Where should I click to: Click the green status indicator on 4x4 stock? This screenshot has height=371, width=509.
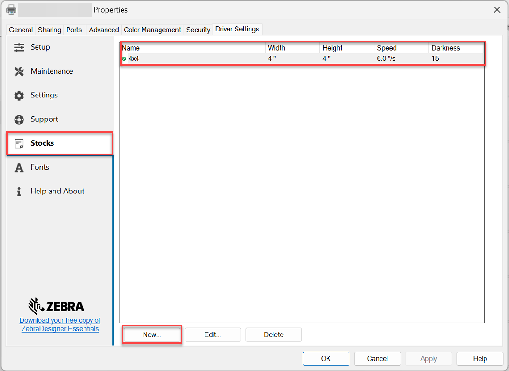point(124,59)
